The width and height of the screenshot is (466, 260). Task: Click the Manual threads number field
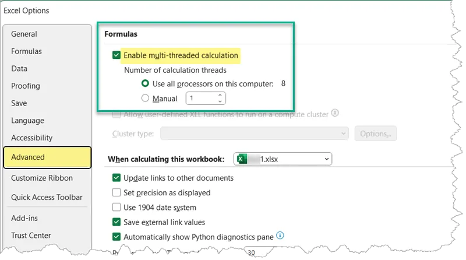pyautogui.click(x=201, y=99)
